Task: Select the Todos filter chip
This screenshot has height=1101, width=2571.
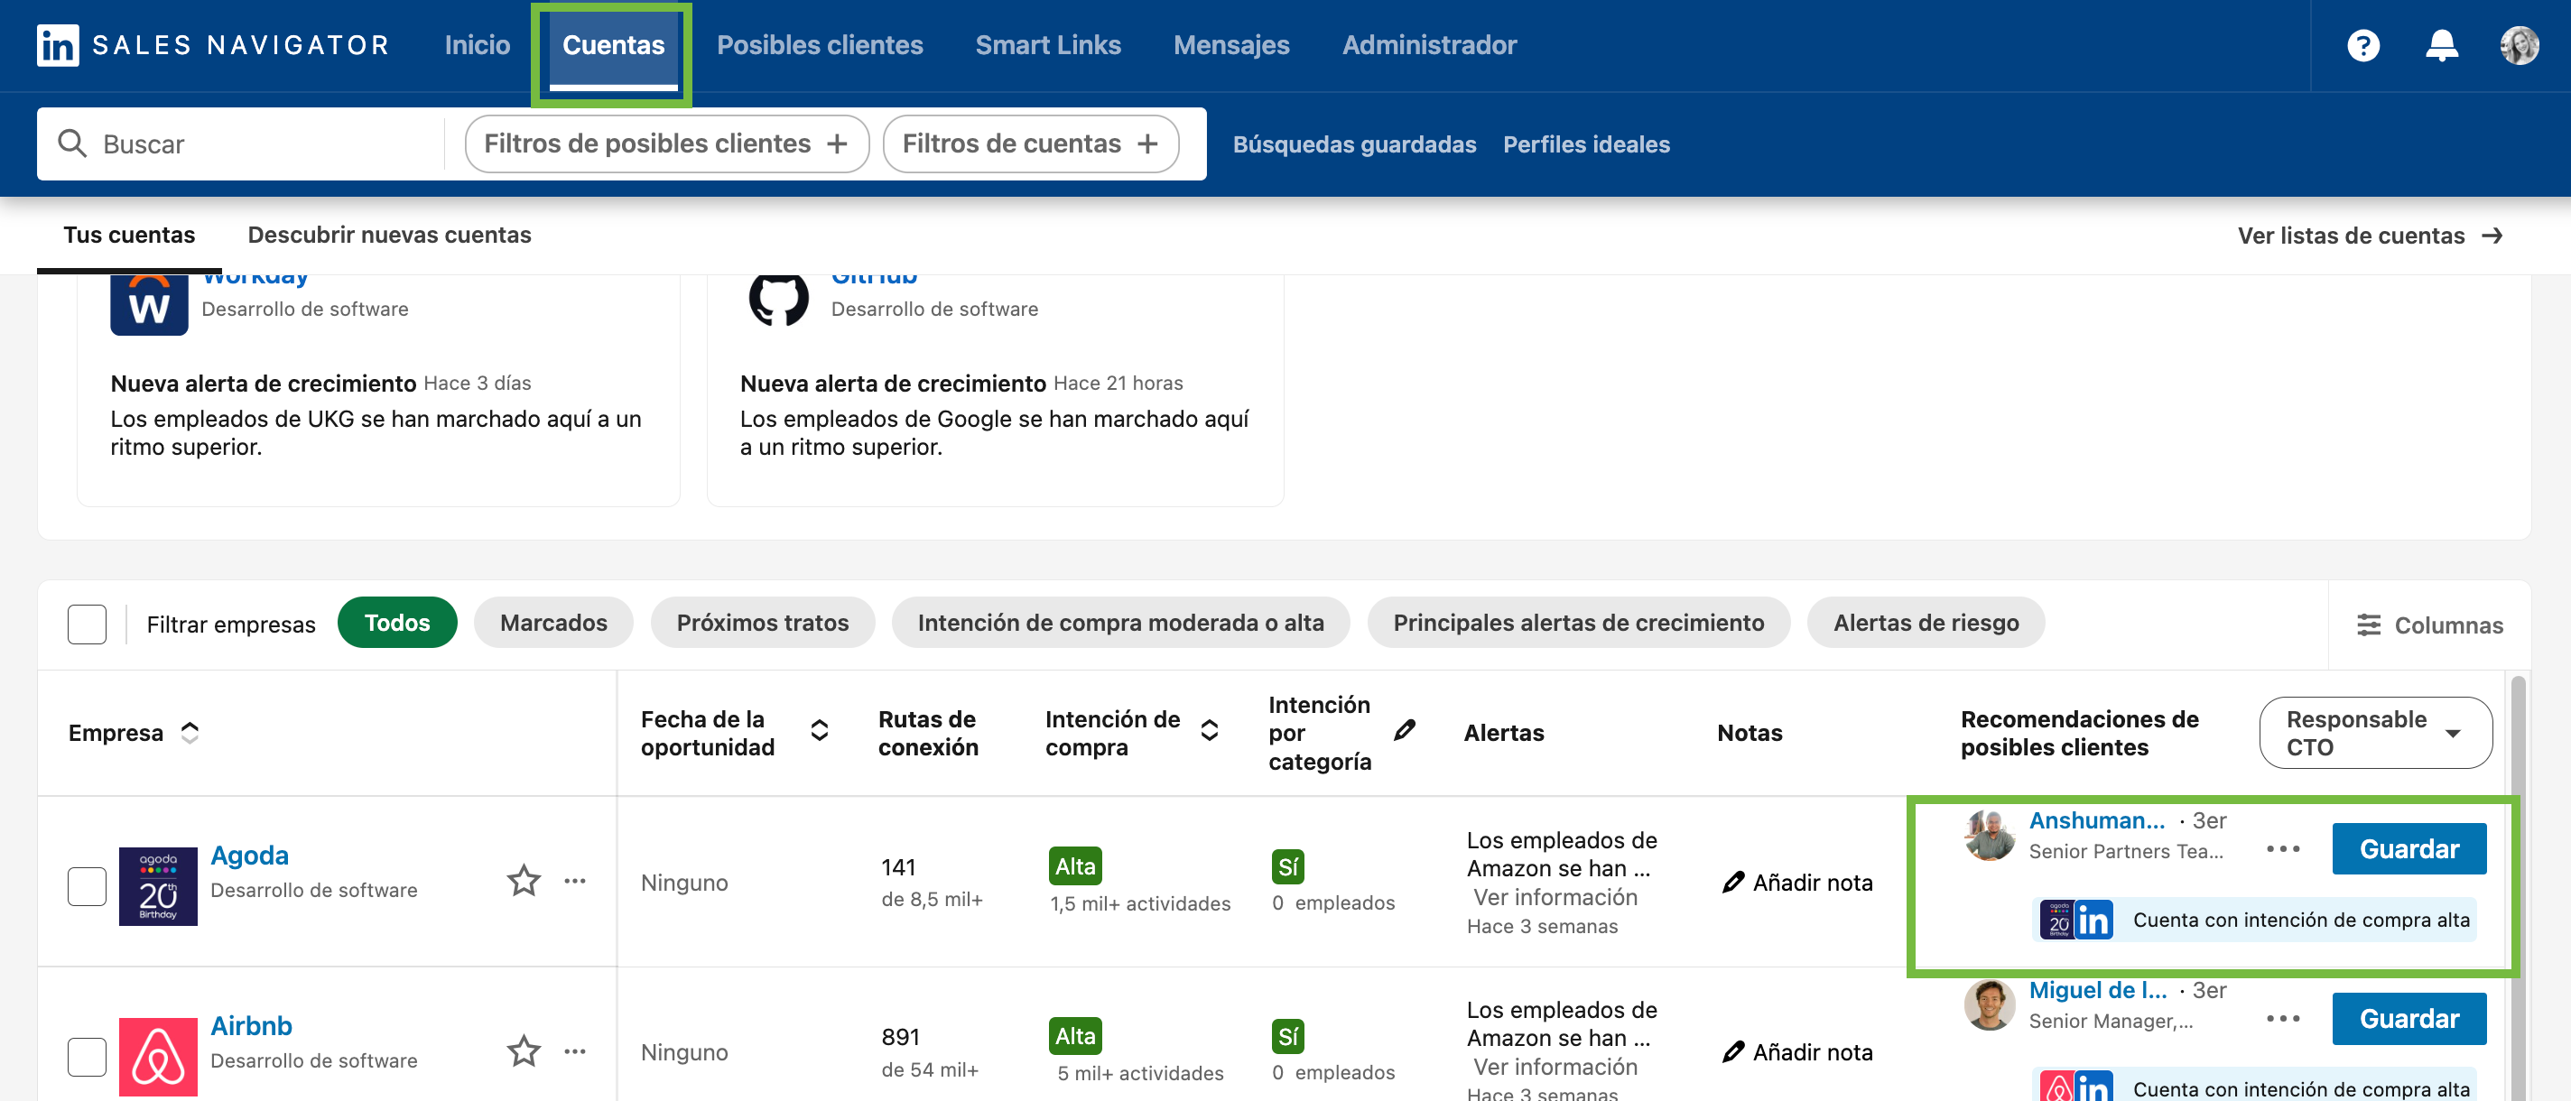Action: (x=397, y=623)
